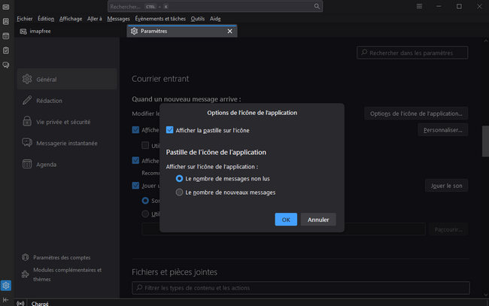Open the Address Book space icon

click(x=6, y=21)
